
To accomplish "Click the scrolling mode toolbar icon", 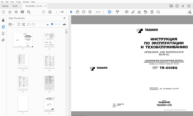I will (x=117, y=12).
